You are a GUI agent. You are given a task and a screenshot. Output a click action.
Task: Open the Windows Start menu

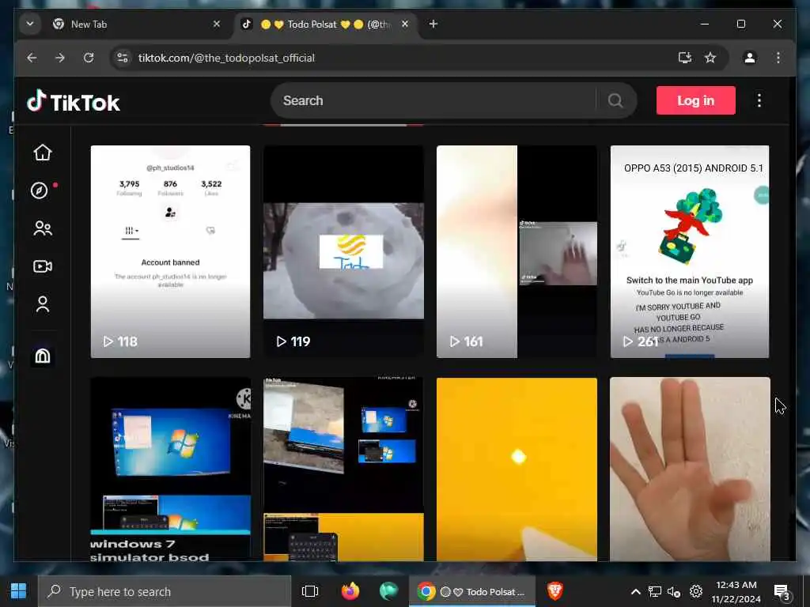click(19, 591)
